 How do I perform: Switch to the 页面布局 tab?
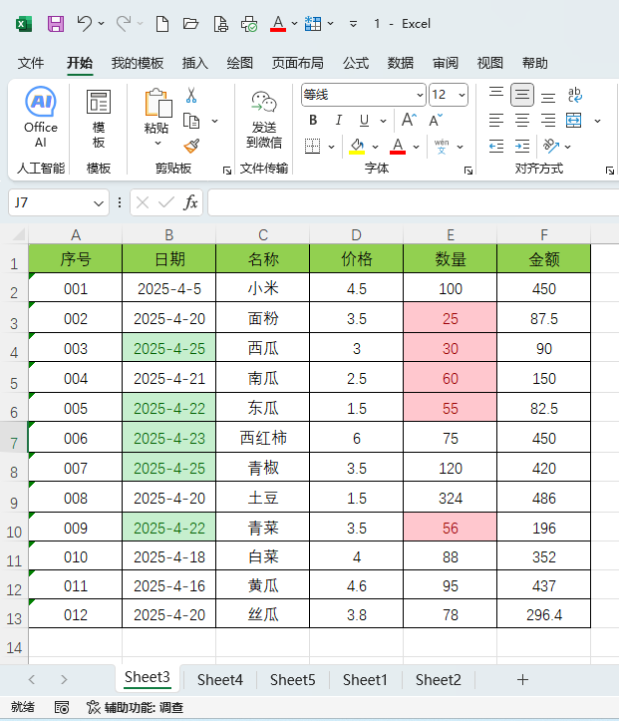click(x=297, y=63)
